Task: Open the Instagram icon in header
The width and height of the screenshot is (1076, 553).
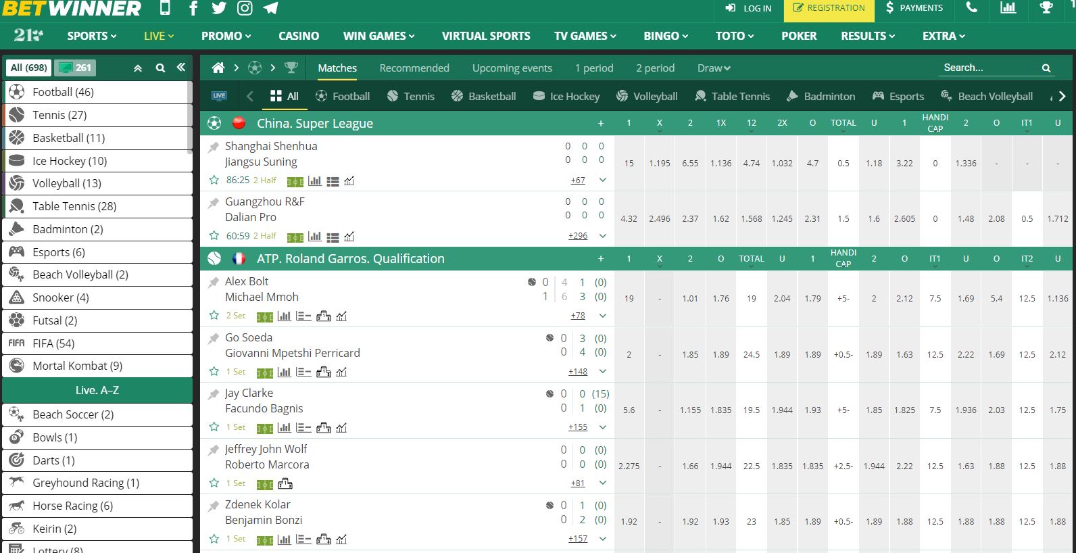Action: 245,8
